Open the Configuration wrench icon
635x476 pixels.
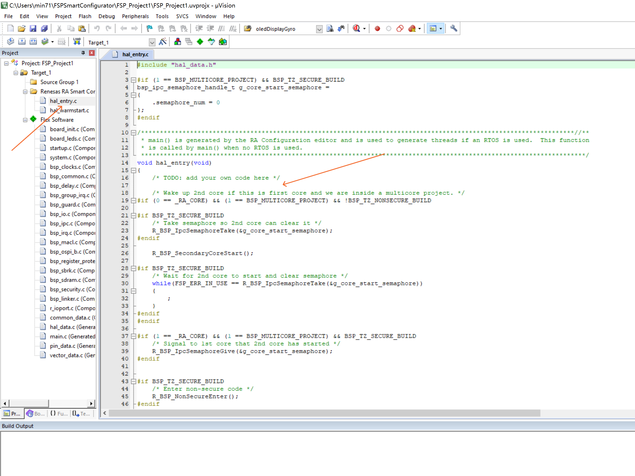(454, 29)
